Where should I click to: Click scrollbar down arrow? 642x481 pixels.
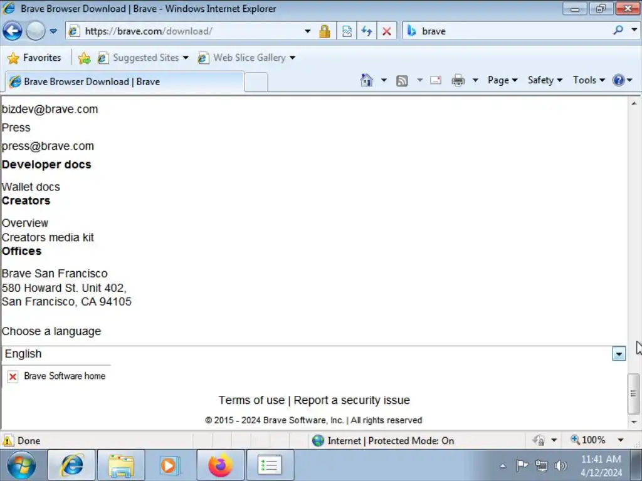634,422
